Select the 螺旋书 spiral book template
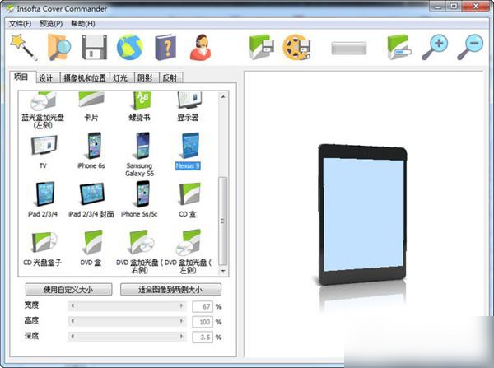Screen dimensions: 494x368 (140, 106)
